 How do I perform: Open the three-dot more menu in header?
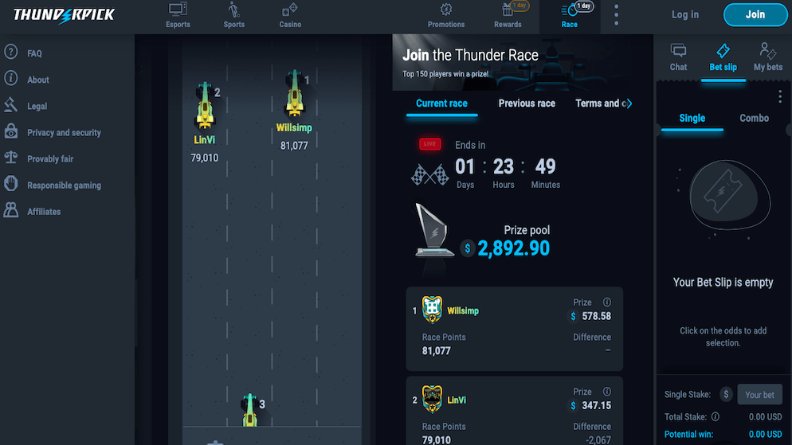(x=616, y=15)
